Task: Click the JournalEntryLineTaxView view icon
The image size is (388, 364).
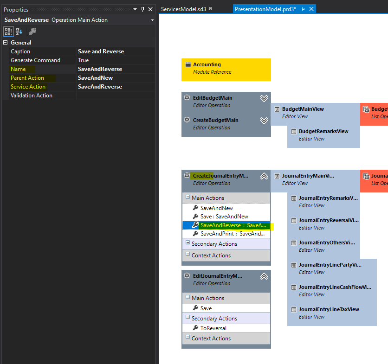Action: 294,310
